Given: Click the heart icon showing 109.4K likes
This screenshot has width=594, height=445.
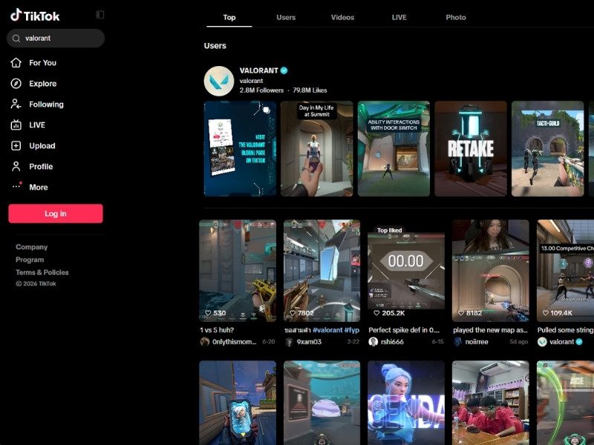Looking at the screenshot, I should [546, 313].
